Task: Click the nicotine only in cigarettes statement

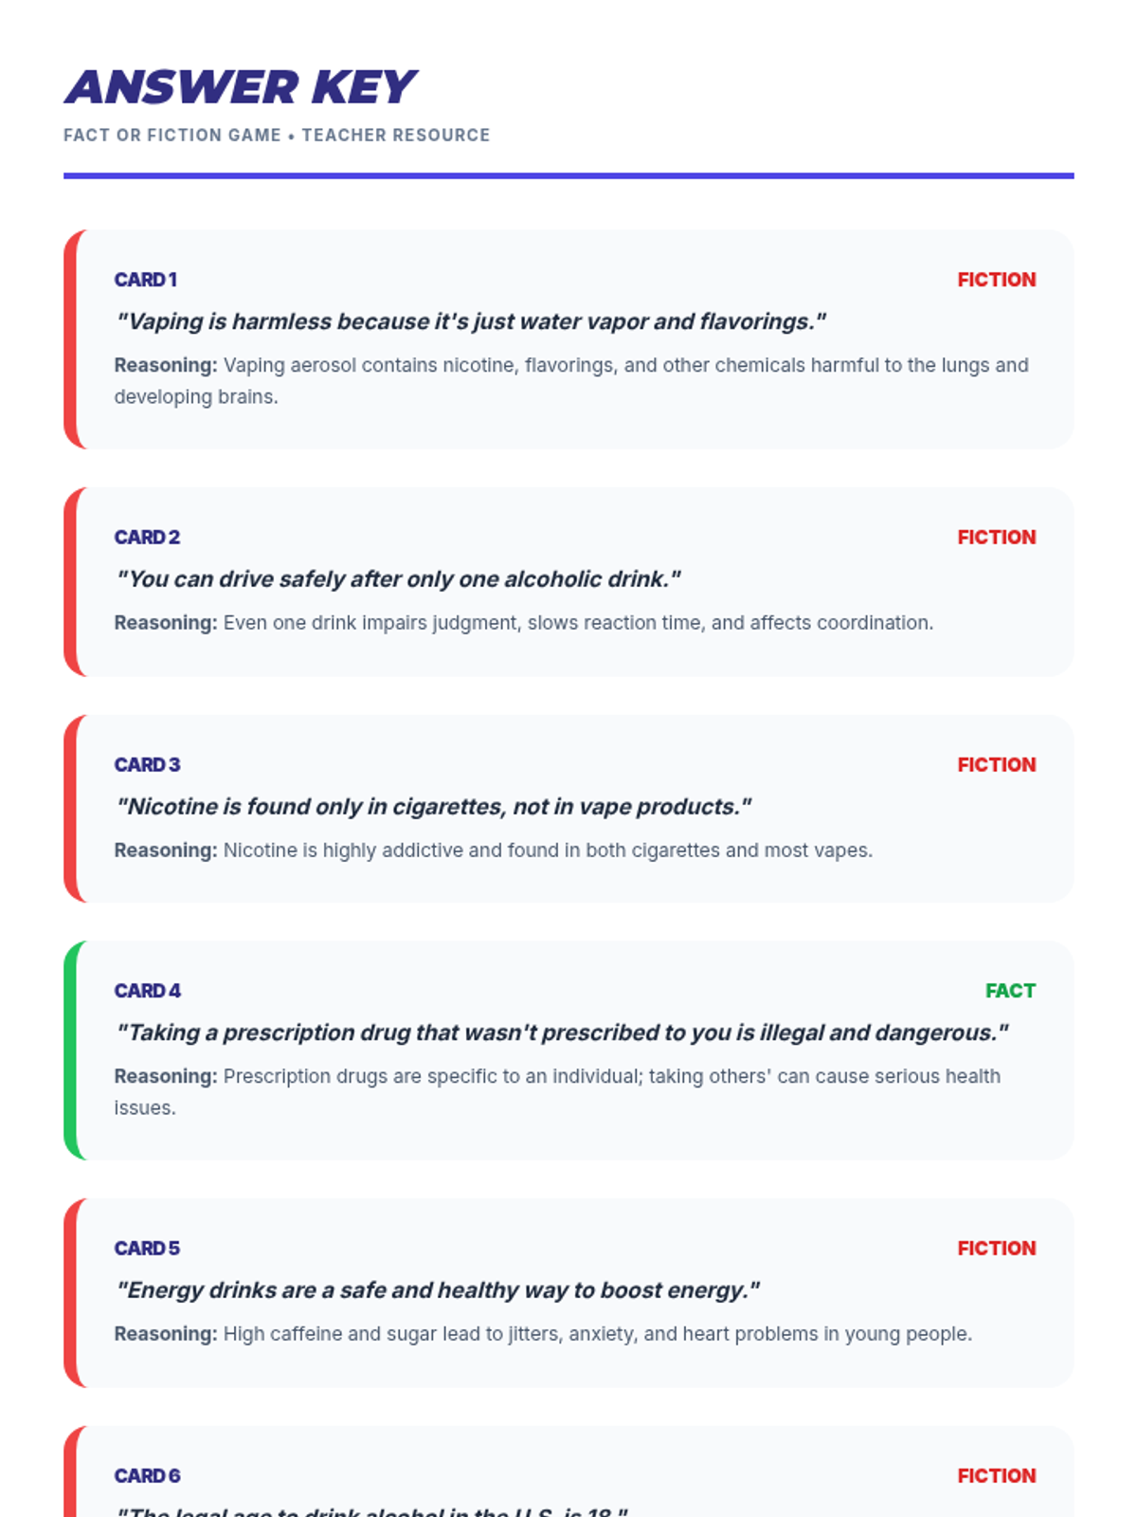Action: [433, 807]
